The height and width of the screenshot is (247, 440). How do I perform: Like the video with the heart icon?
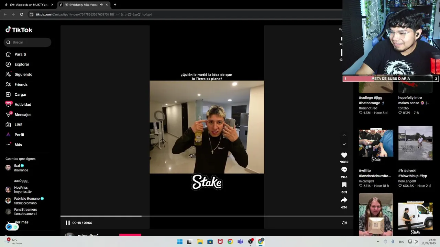point(344,155)
